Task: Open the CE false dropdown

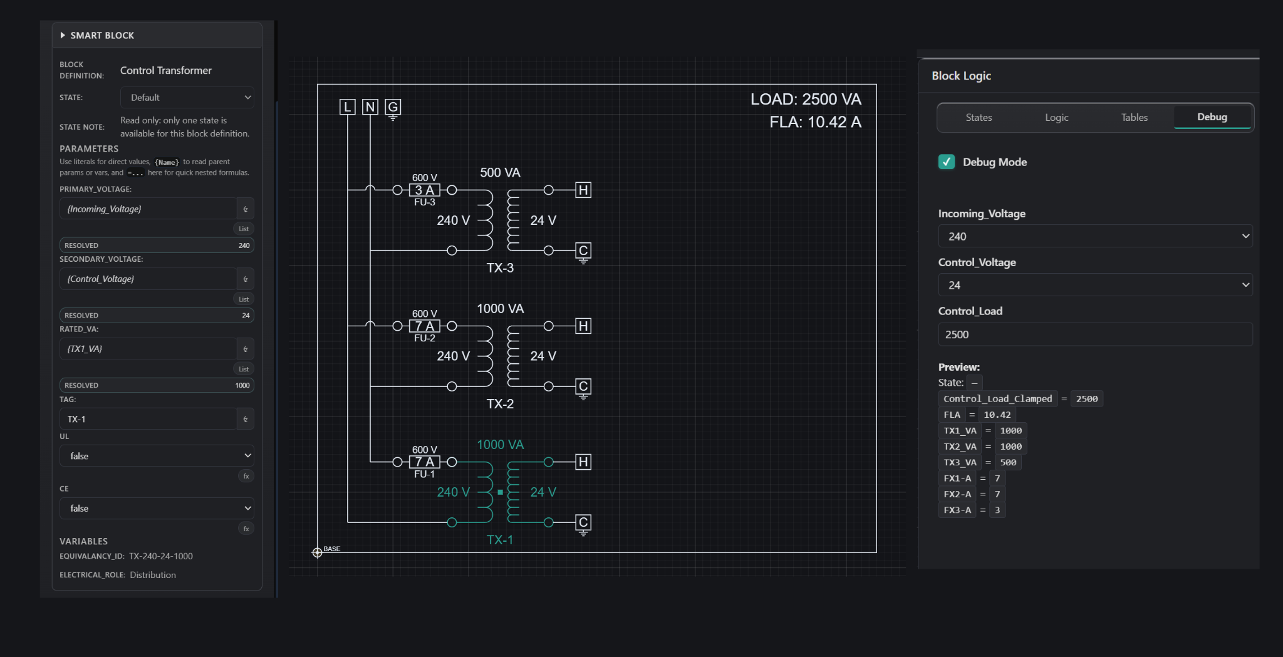Action: [x=157, y=509]
